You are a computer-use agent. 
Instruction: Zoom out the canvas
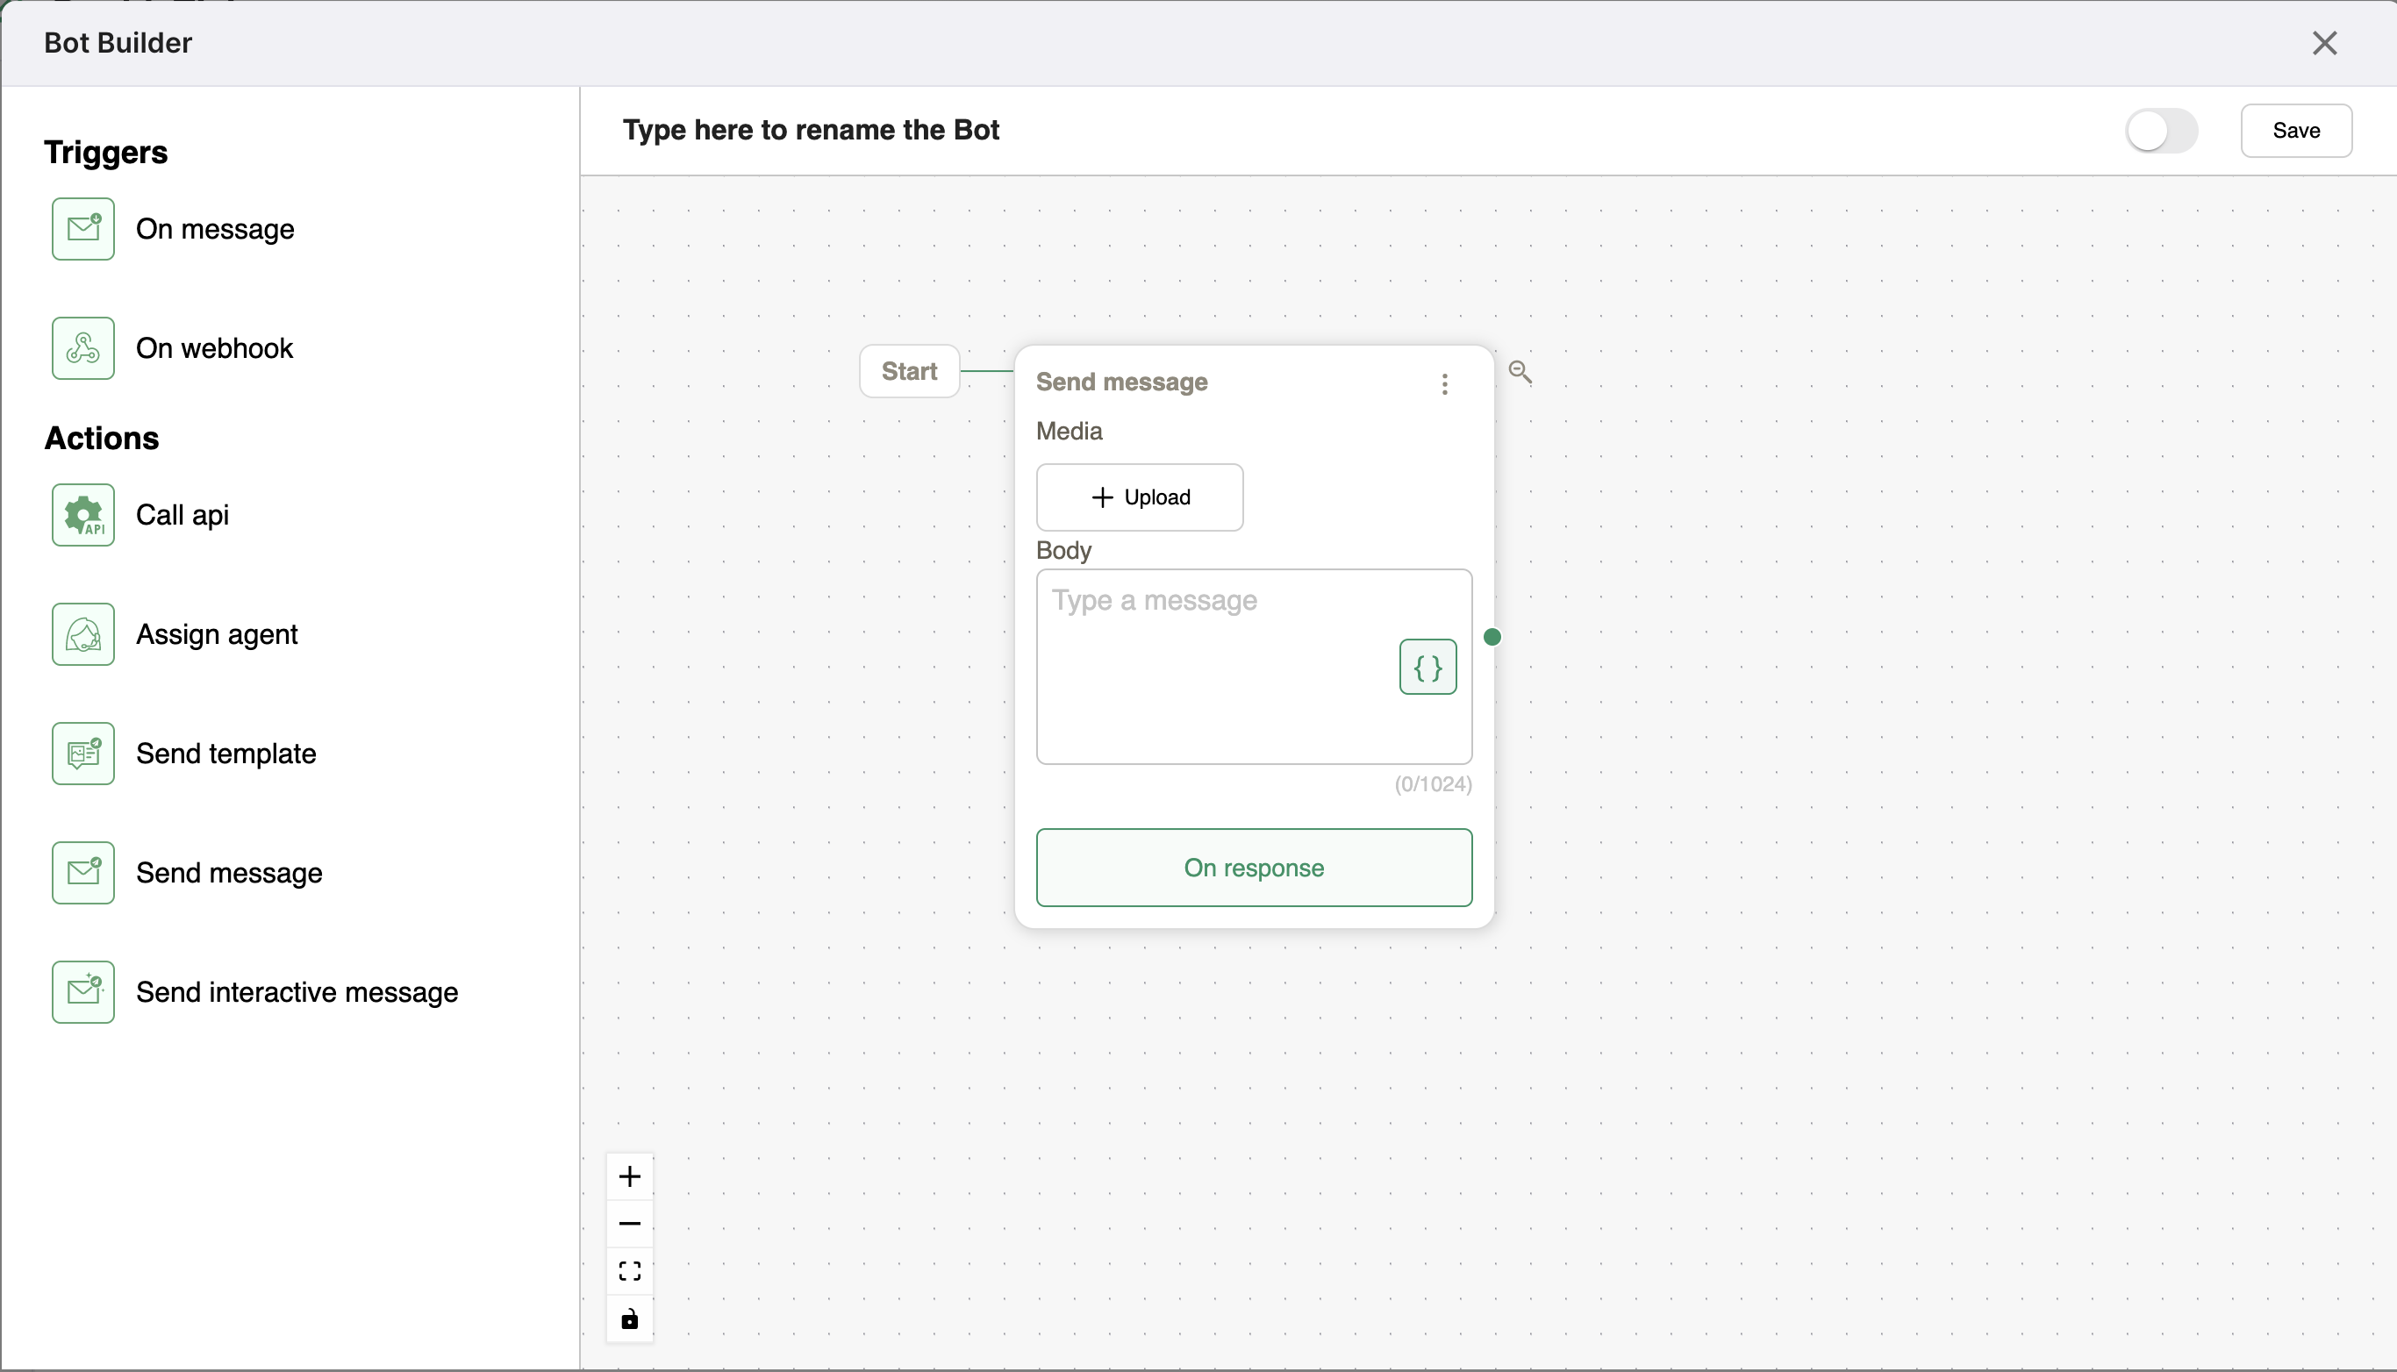point(629,1224)
